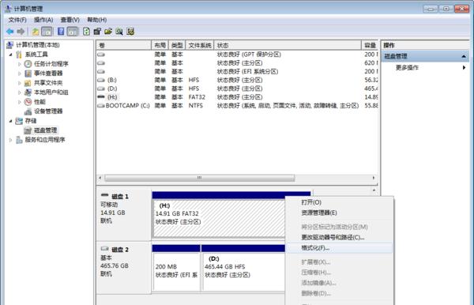474x305 pixels.
Task: Open the 帮助(H) menu
Action: [96, 20]
